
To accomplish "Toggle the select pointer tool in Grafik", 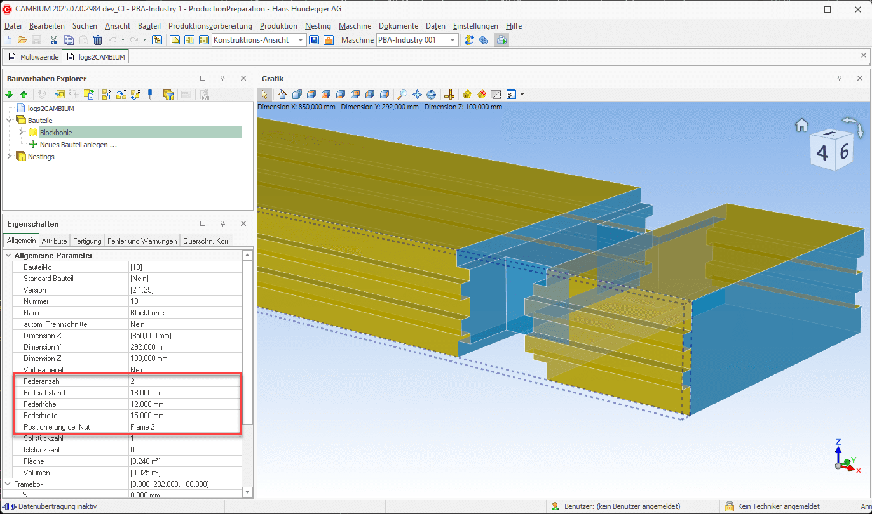I will [265, 95].
